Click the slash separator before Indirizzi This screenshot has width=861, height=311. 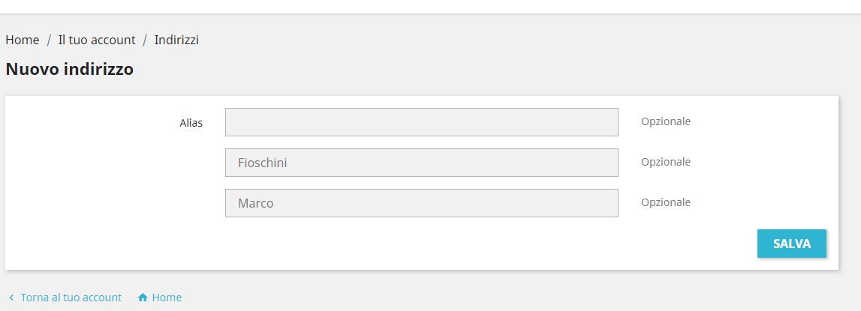(x=145, y=40)
